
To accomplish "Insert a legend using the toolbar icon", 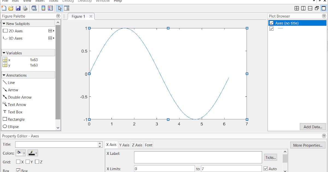I will 50,8.
